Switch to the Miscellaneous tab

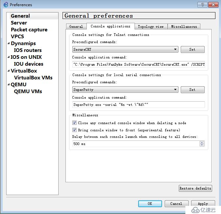(x=184, y=26)
